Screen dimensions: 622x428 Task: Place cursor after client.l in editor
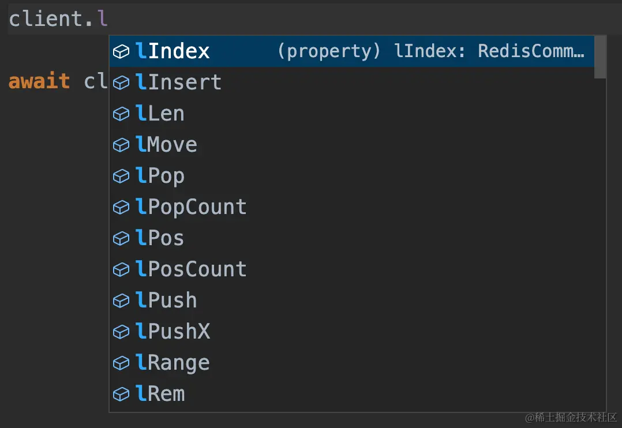pyautogui.click(x=108, y=18)
